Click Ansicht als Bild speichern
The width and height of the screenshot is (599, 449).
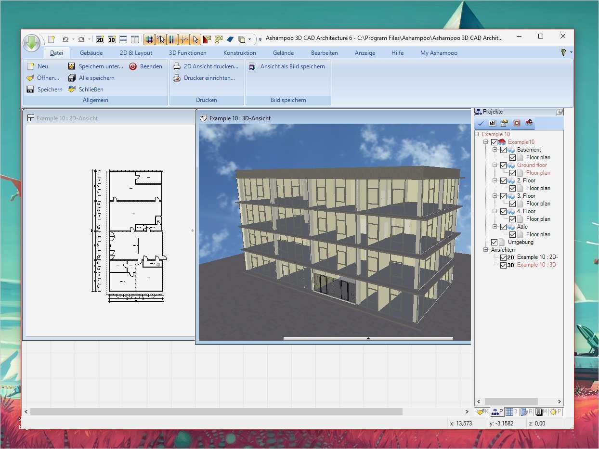[x=292, y=66]
